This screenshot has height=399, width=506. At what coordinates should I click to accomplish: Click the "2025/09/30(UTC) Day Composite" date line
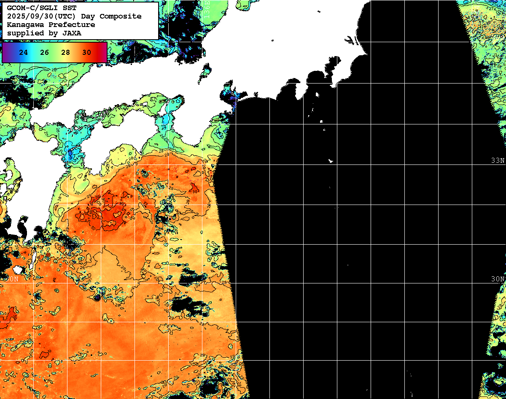click(x=74, y=16)
